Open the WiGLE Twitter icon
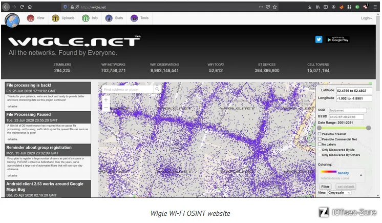The height and width of the screenshot is (223, 382). [x=319, y=39]
